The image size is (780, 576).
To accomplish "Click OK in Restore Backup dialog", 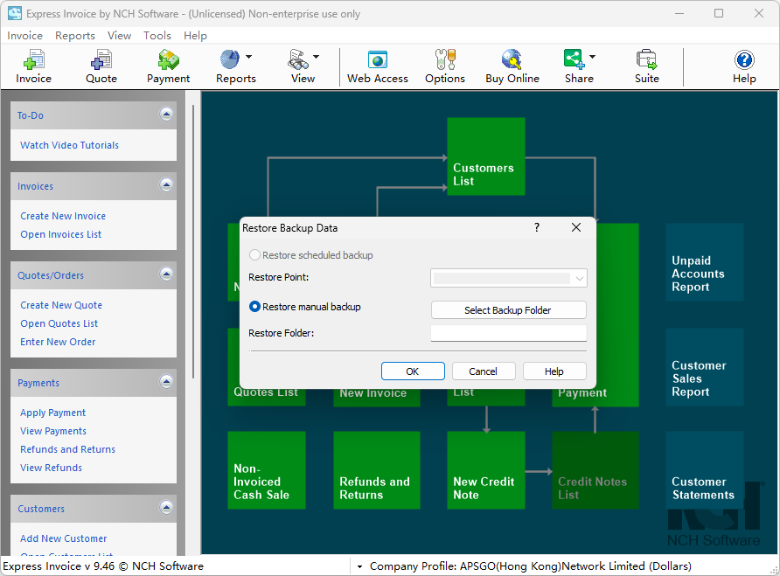I will pyautogui.click(x=413, y=371).
